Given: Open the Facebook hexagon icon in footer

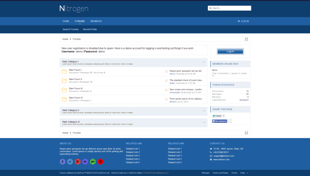Looking at the screenshot, I should pos(62,162).
